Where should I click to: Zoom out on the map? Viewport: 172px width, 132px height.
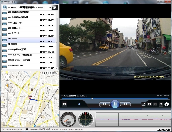tap(7, 117)
